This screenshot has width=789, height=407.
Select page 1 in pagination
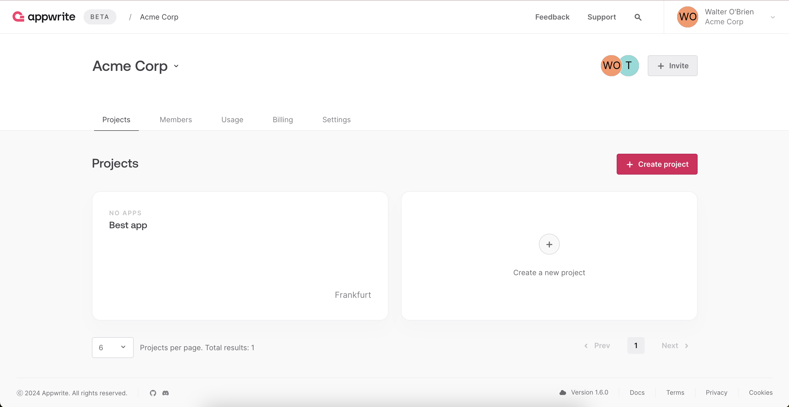coord(635,346)
